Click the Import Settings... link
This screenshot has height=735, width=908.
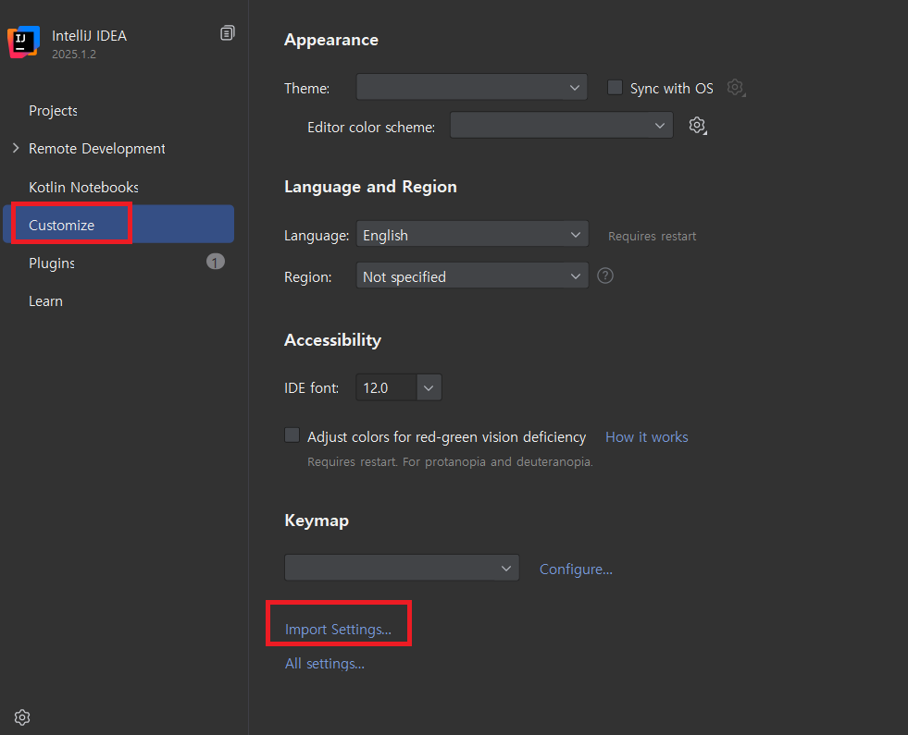[x=338, y=630]
